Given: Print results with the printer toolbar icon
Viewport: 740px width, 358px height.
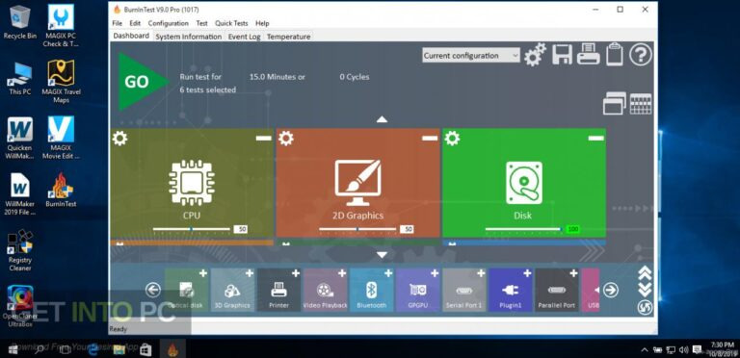Looking at the screenshot, I should [588, 54].
